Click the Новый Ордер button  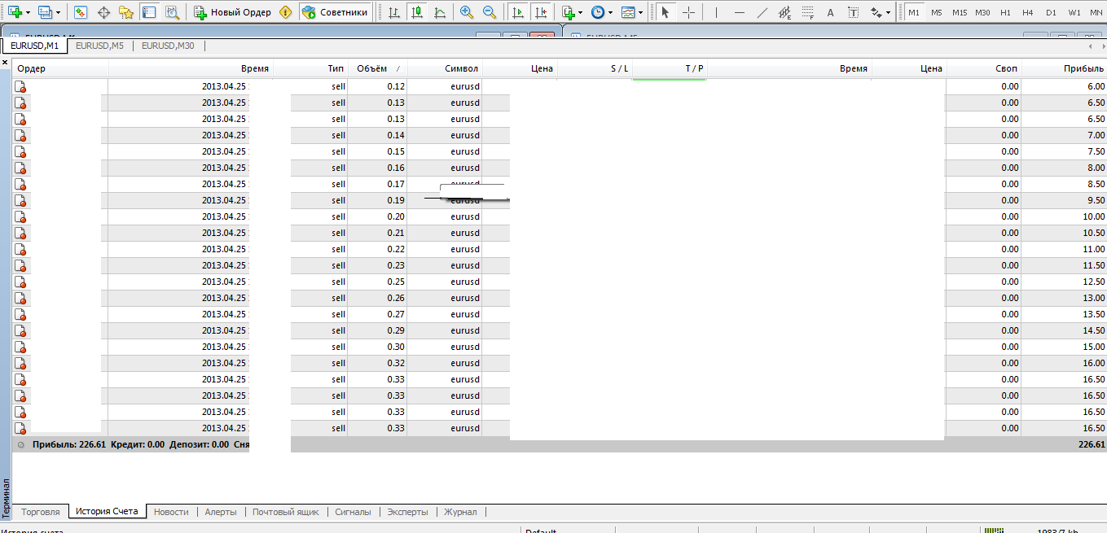[233, 12]
